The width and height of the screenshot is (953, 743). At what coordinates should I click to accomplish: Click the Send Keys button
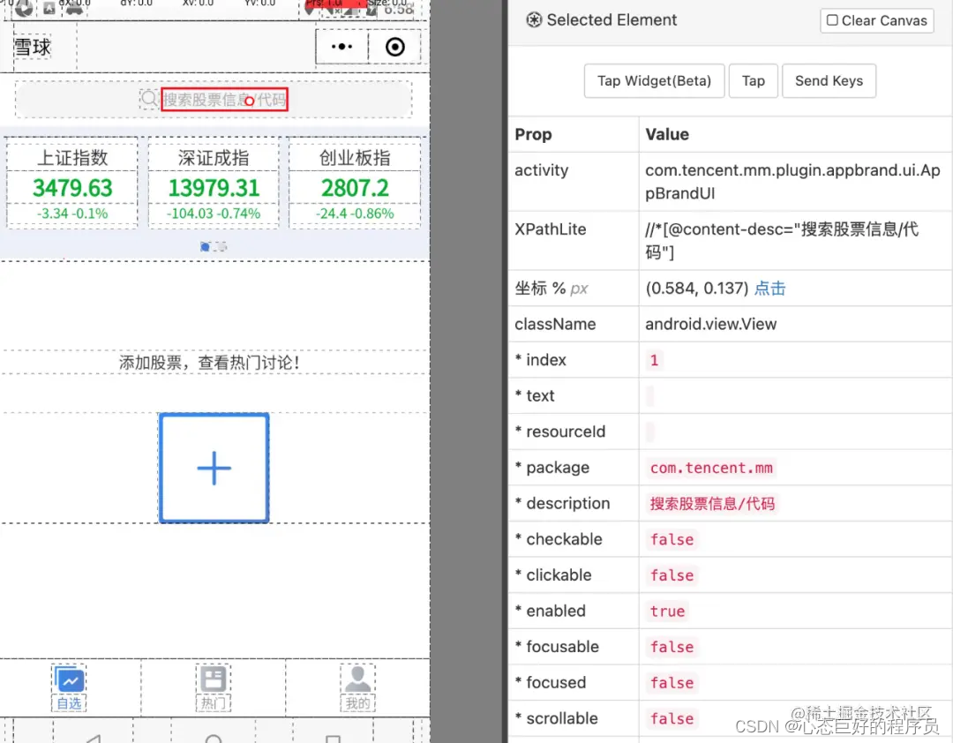tap(829, 81)
